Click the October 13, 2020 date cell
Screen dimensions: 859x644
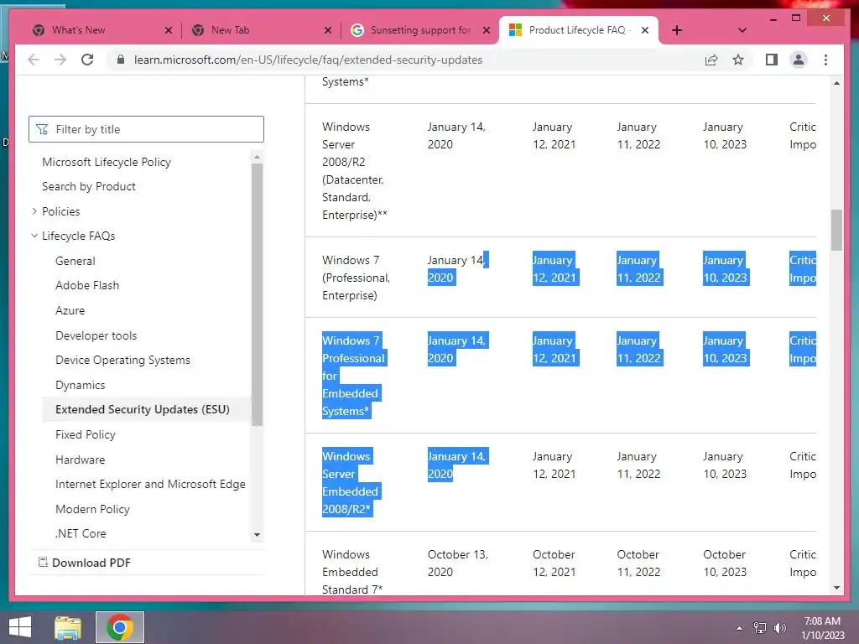point(457,563)
